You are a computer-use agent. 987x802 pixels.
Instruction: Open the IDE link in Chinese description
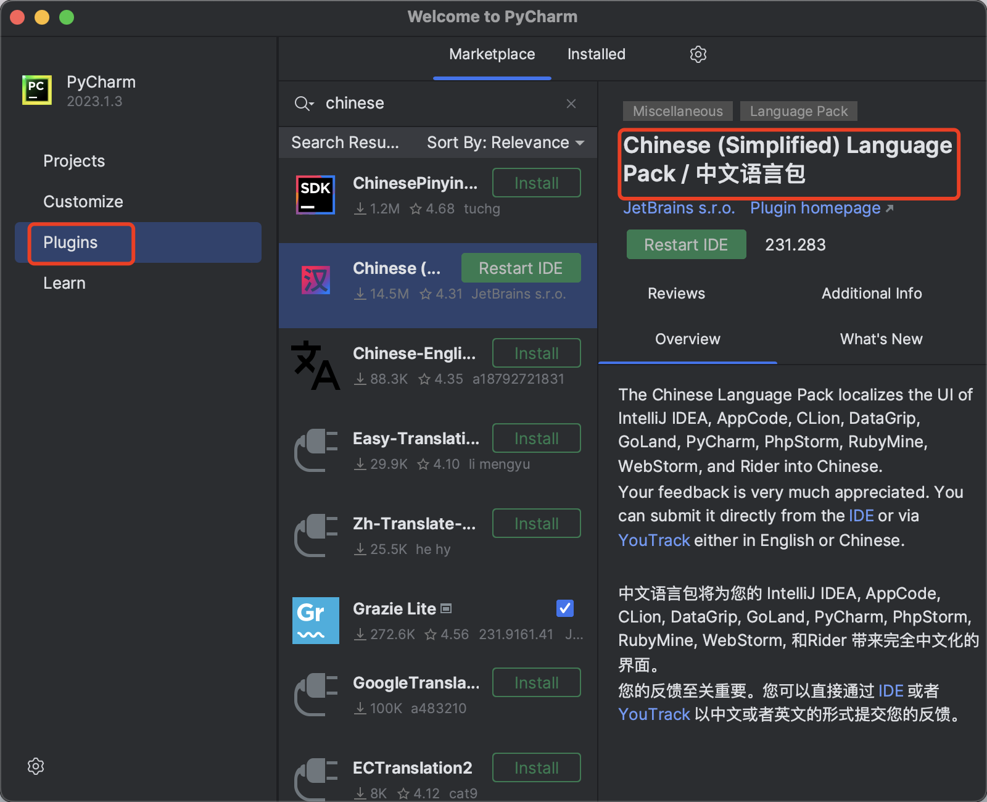[891, 691]
